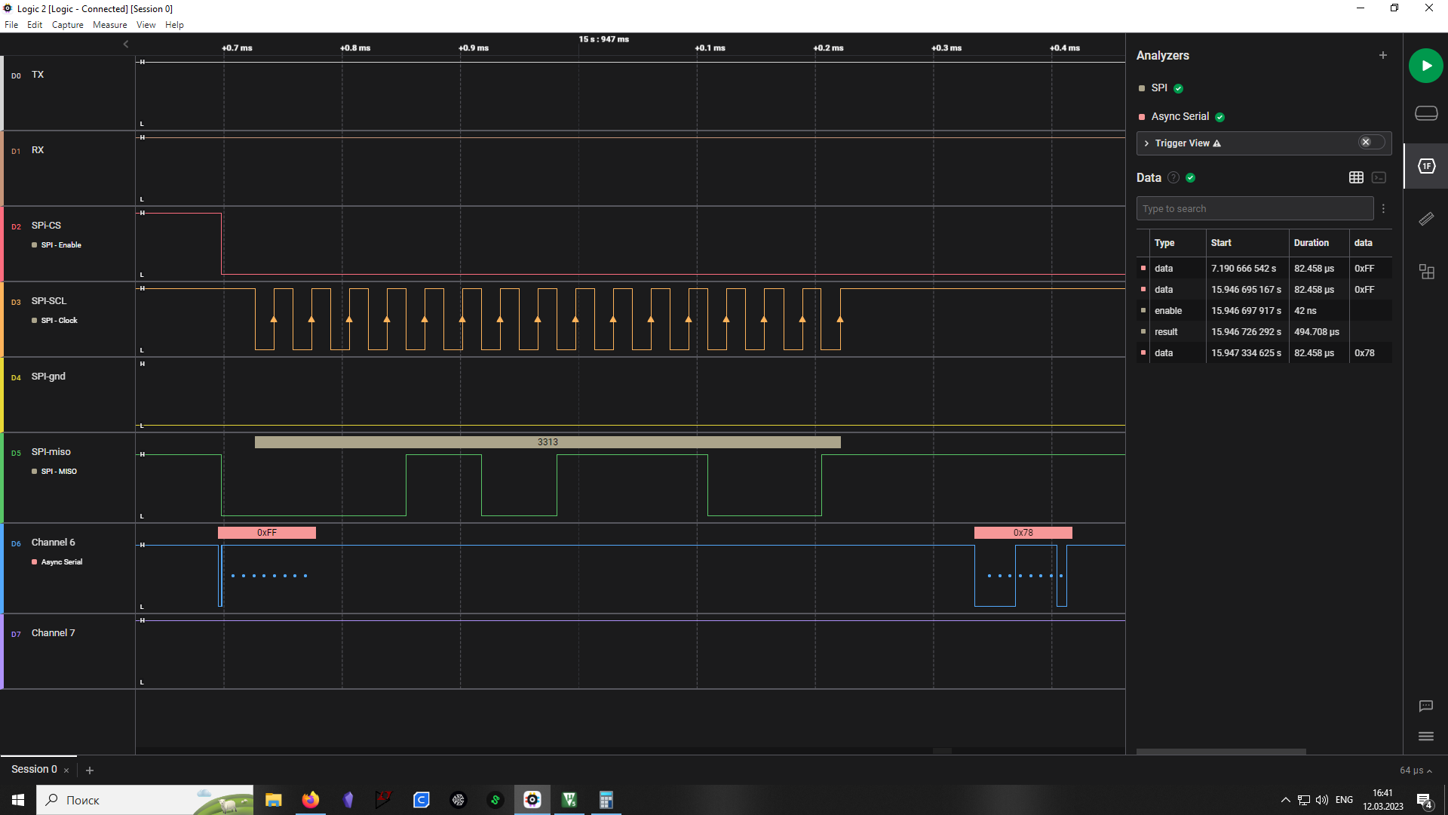The height and width of the screenshot is (815, 1448).
Task: Switch to terminal view icon
Action: 1379,177
